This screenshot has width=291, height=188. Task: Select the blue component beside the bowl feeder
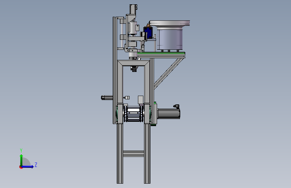coord(148,33)
